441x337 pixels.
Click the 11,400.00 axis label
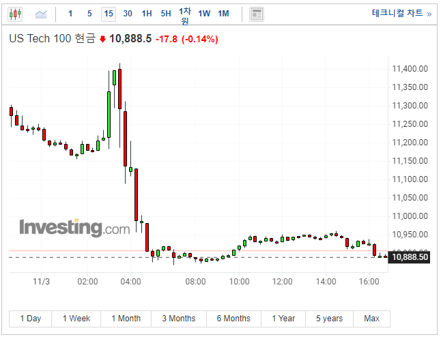pyautogui.click(x=410, y=69)
